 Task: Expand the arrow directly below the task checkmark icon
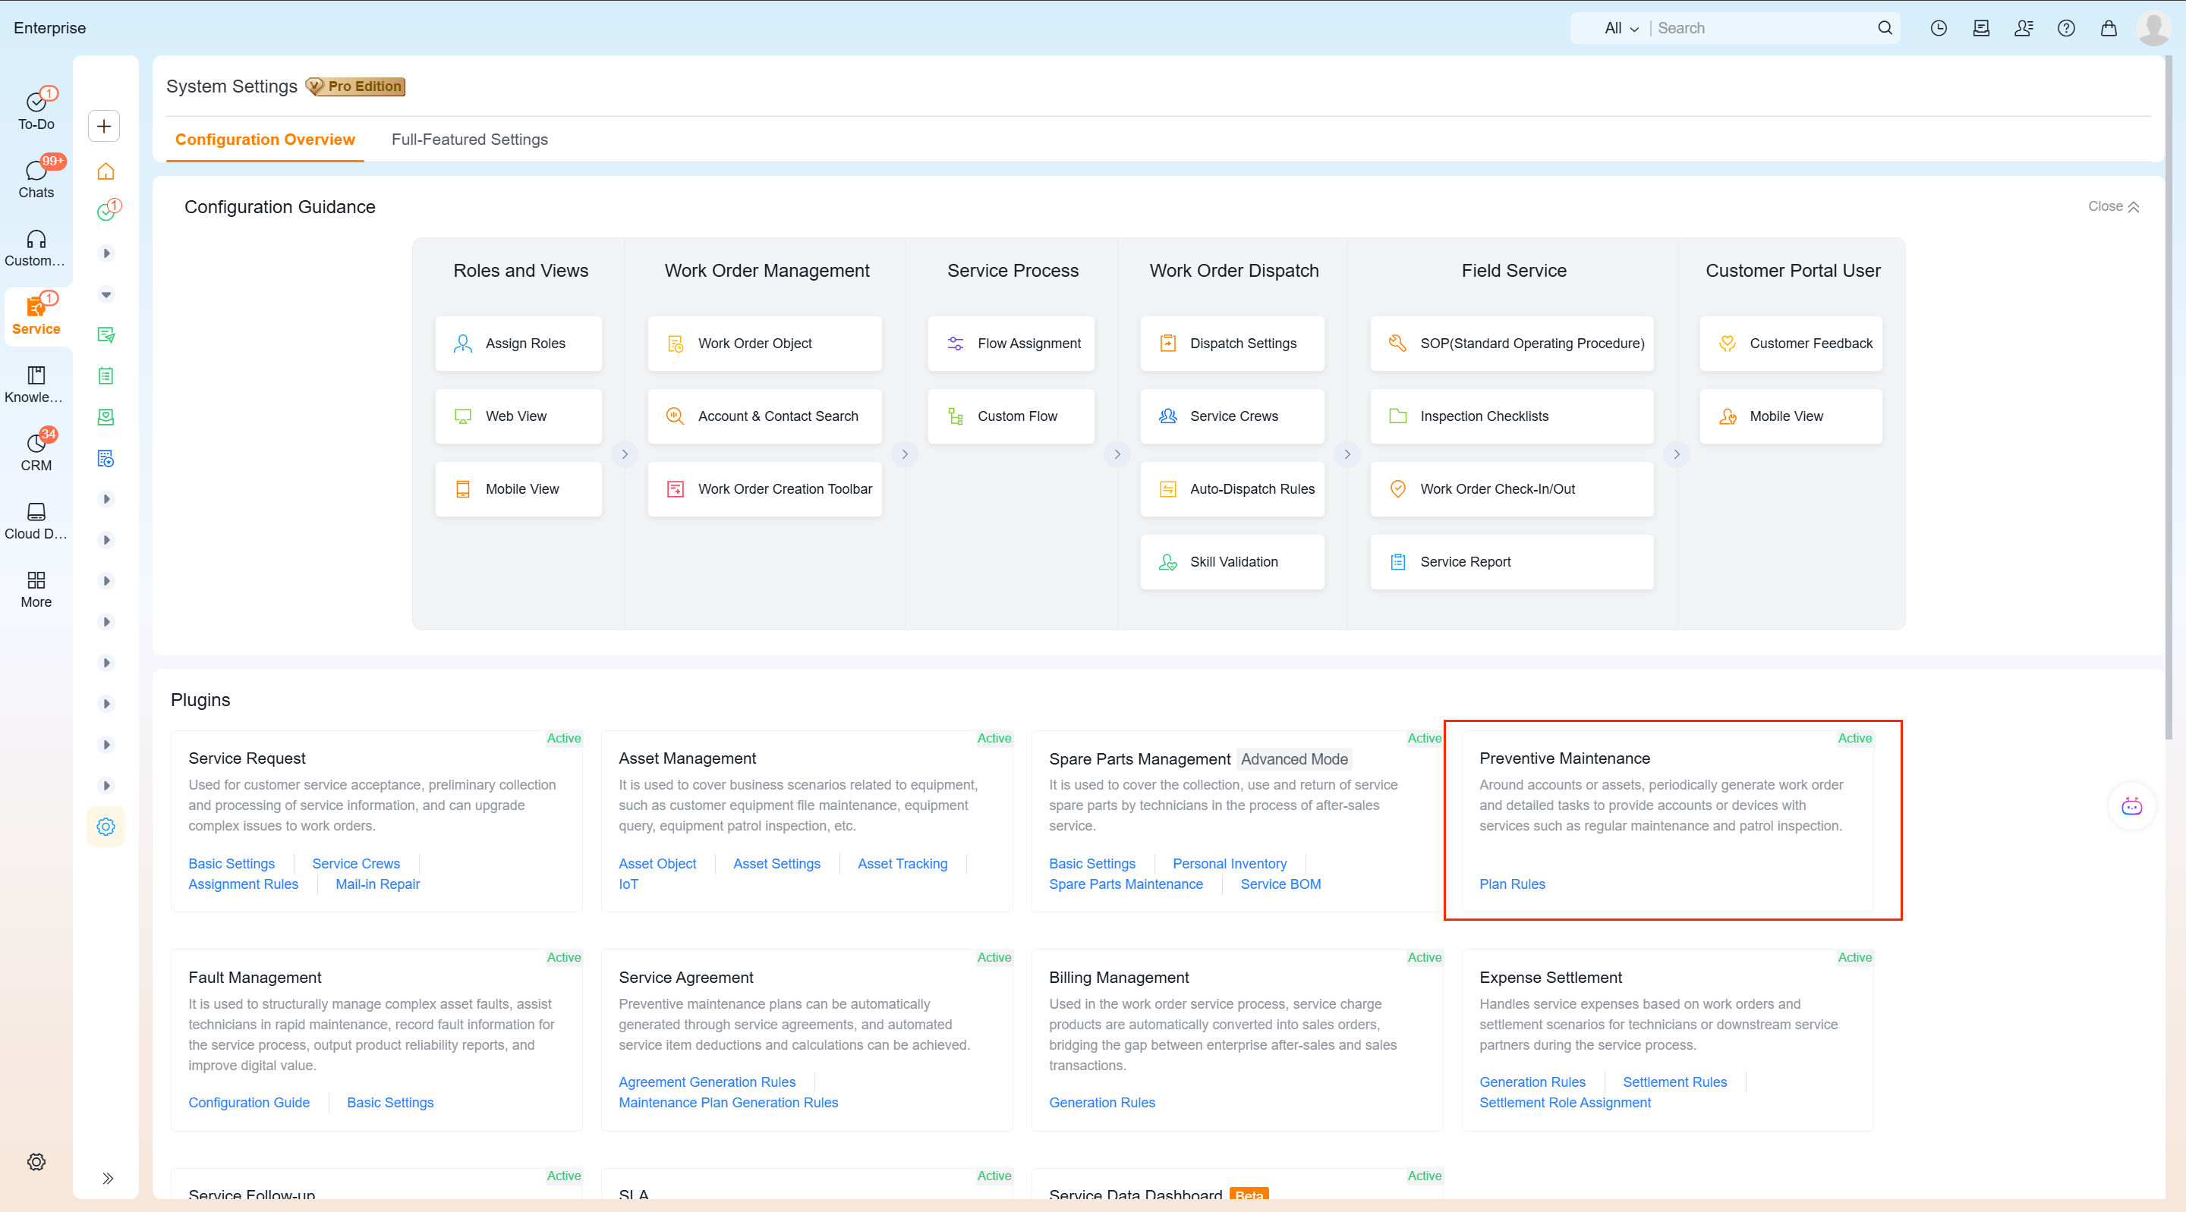pos(106,253)
